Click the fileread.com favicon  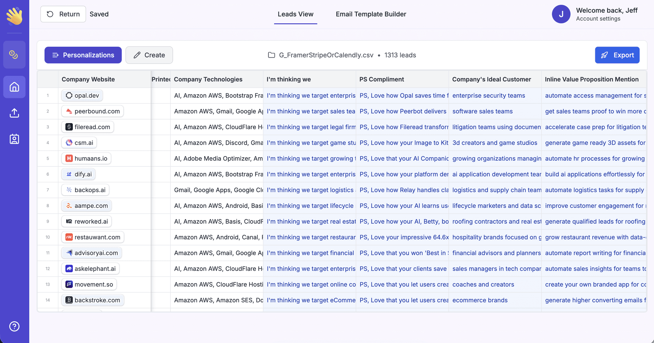pyautogui.click(x=69, y=127)
